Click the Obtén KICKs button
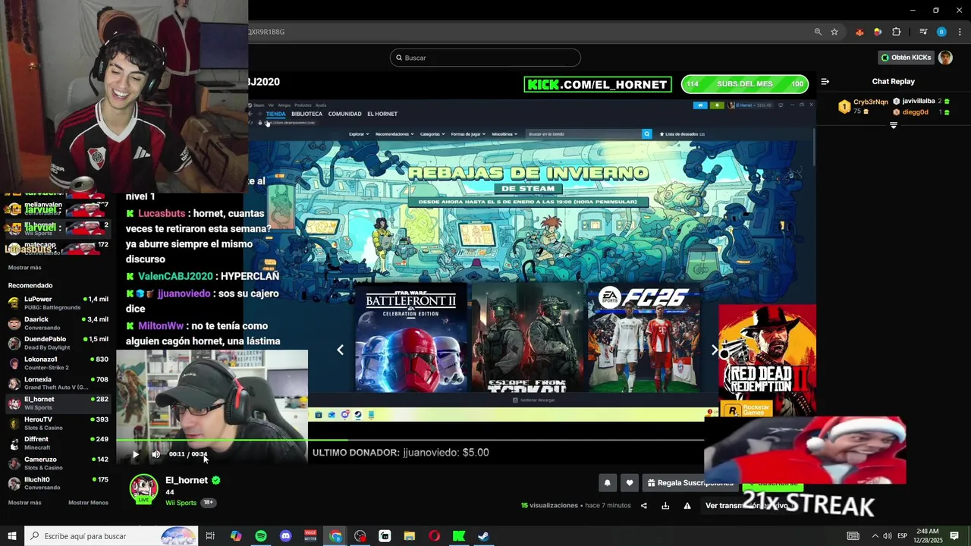This screenshot has height=546, width=971. coord(905,58)
